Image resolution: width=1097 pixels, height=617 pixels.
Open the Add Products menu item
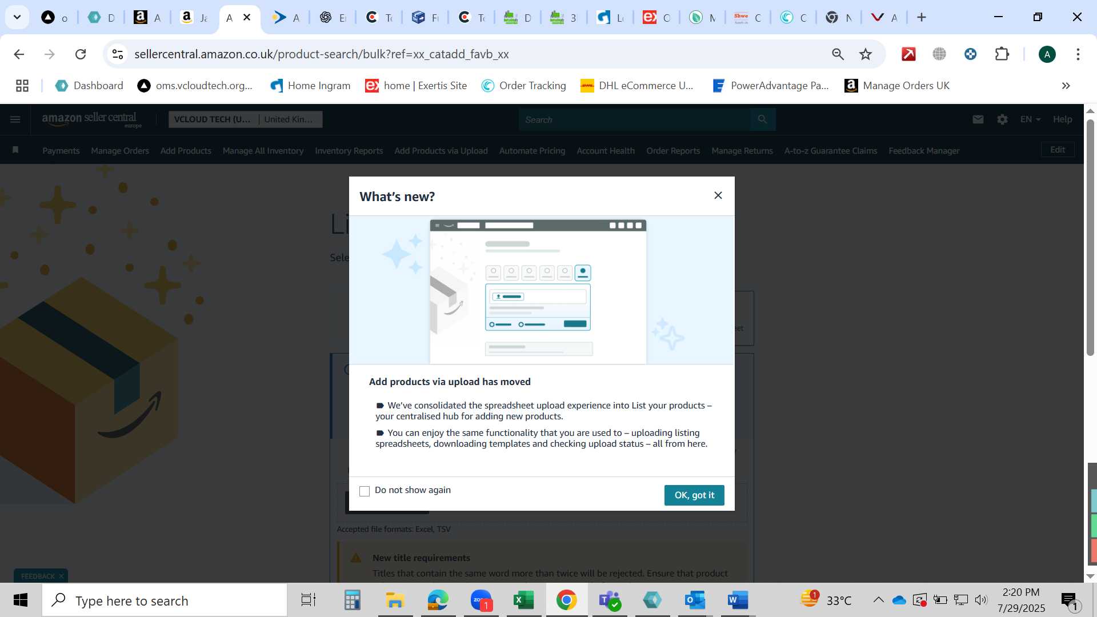[x=186, y=151]
